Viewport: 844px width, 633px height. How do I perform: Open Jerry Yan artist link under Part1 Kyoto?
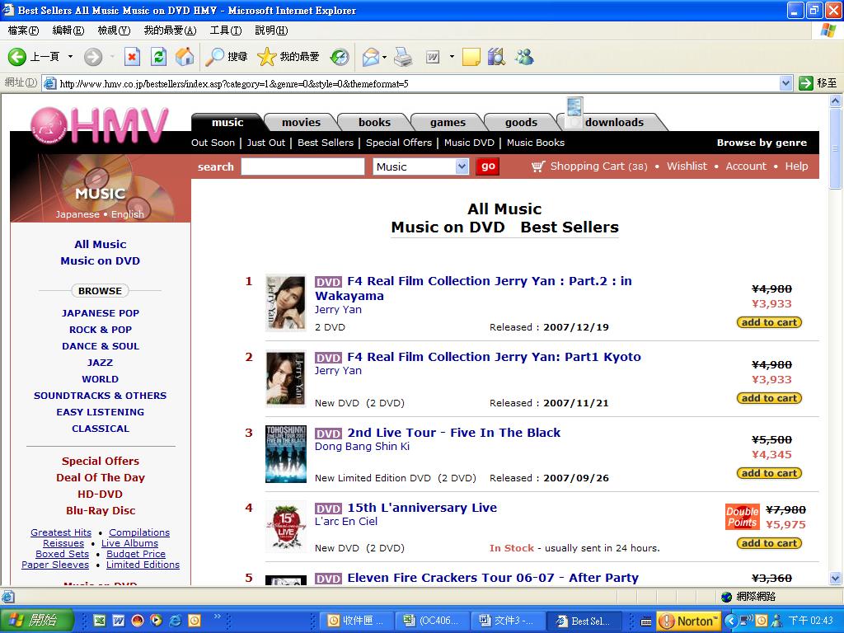tap(338, 371)
